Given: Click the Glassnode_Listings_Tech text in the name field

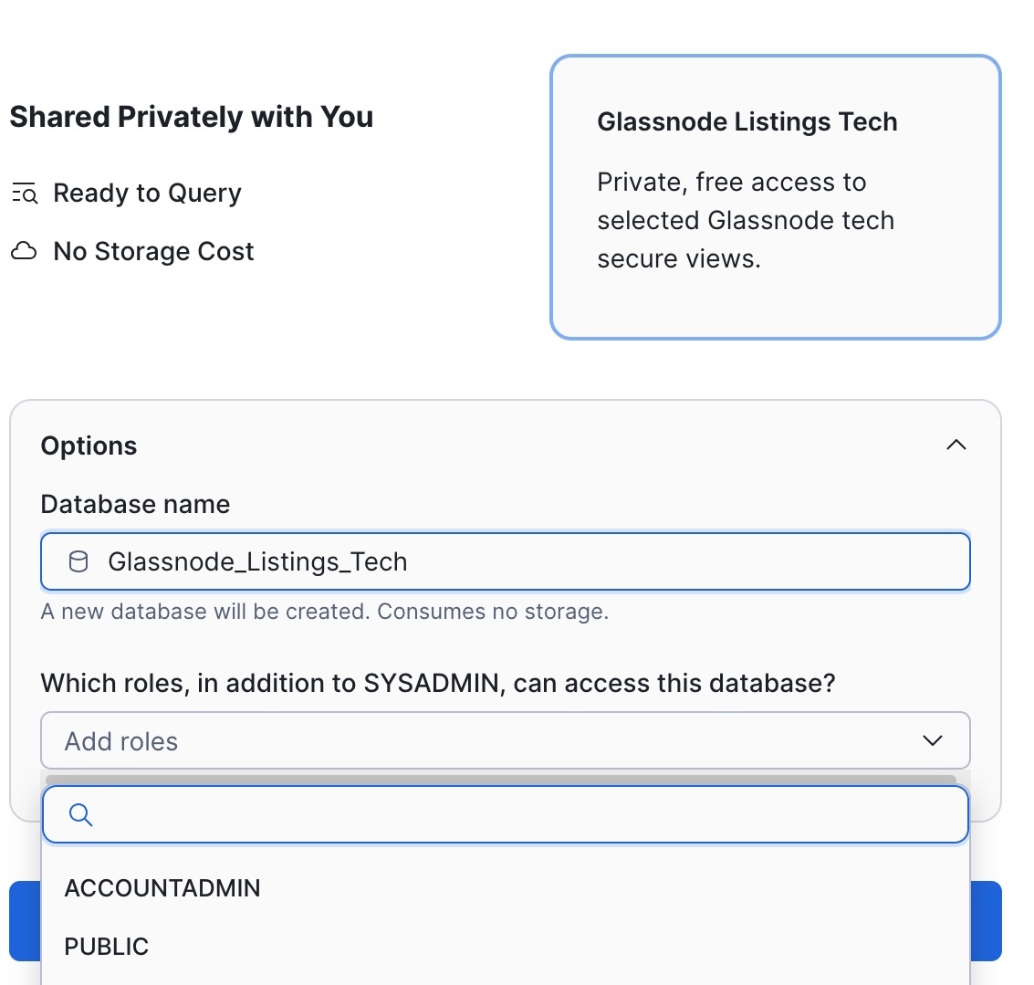Looking at the screenshot, I should tap(258, 561).
